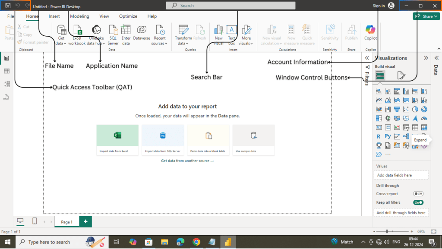Click Sign in at top right
This screenshot has width=442, height=249.
pyautogui.click(x=379, y=6)
